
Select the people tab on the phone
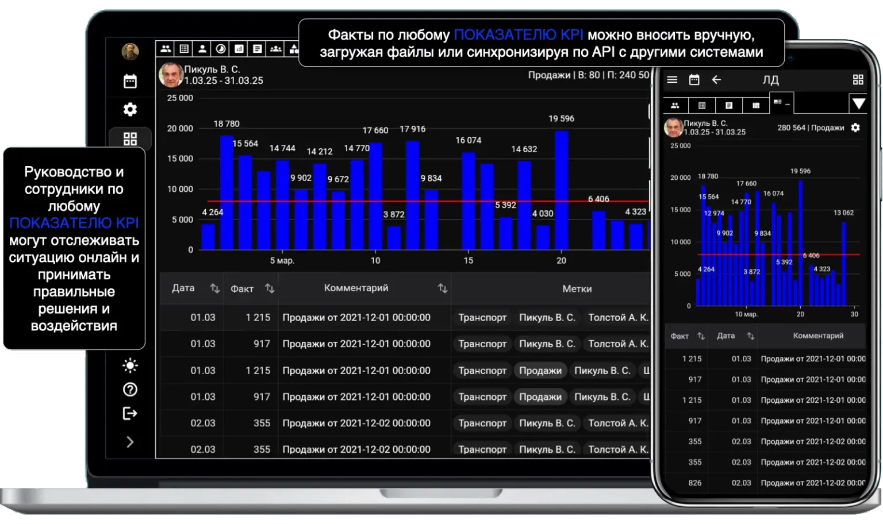point(675,105)
